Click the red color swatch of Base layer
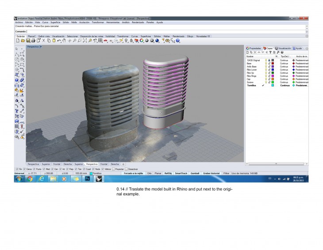The height and width of the screenshot is (250, 323). 273,63
